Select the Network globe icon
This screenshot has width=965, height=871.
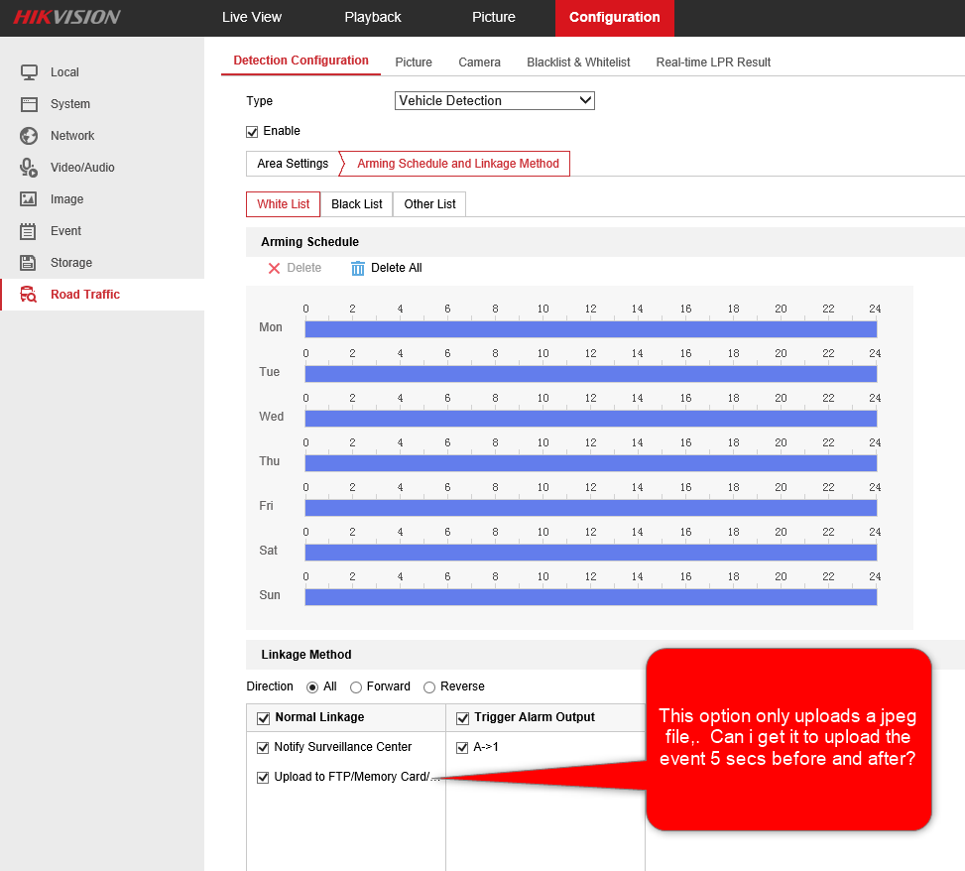29,136
